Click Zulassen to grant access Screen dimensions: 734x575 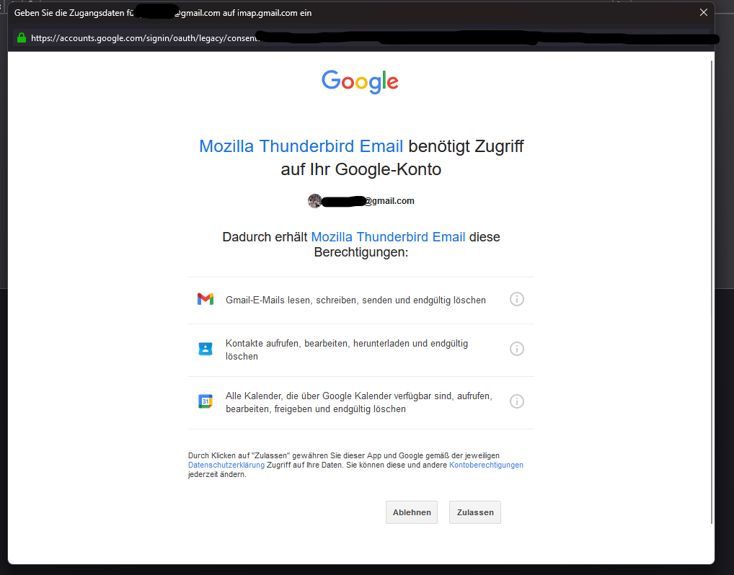coord(474,512)
